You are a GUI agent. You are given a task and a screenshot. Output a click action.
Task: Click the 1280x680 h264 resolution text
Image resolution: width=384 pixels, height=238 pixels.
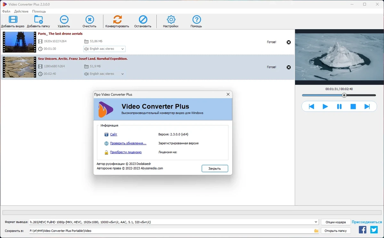pos(54,66)
